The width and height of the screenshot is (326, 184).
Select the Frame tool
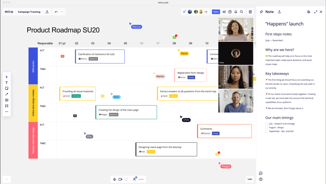pos(7,106)
